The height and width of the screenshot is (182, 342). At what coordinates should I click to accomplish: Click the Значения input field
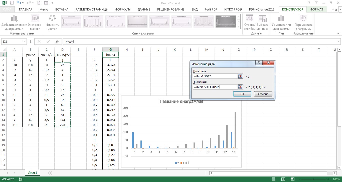point(215,87)
